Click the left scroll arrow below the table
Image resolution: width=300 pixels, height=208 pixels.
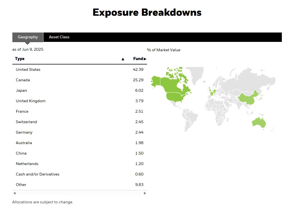[x=15, y=193]
